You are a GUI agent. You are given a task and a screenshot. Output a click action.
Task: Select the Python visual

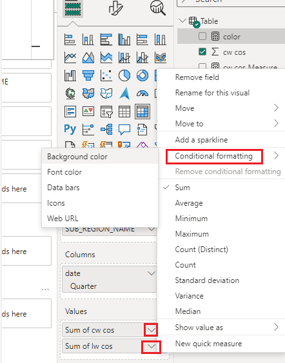click(x=70, y=129)
